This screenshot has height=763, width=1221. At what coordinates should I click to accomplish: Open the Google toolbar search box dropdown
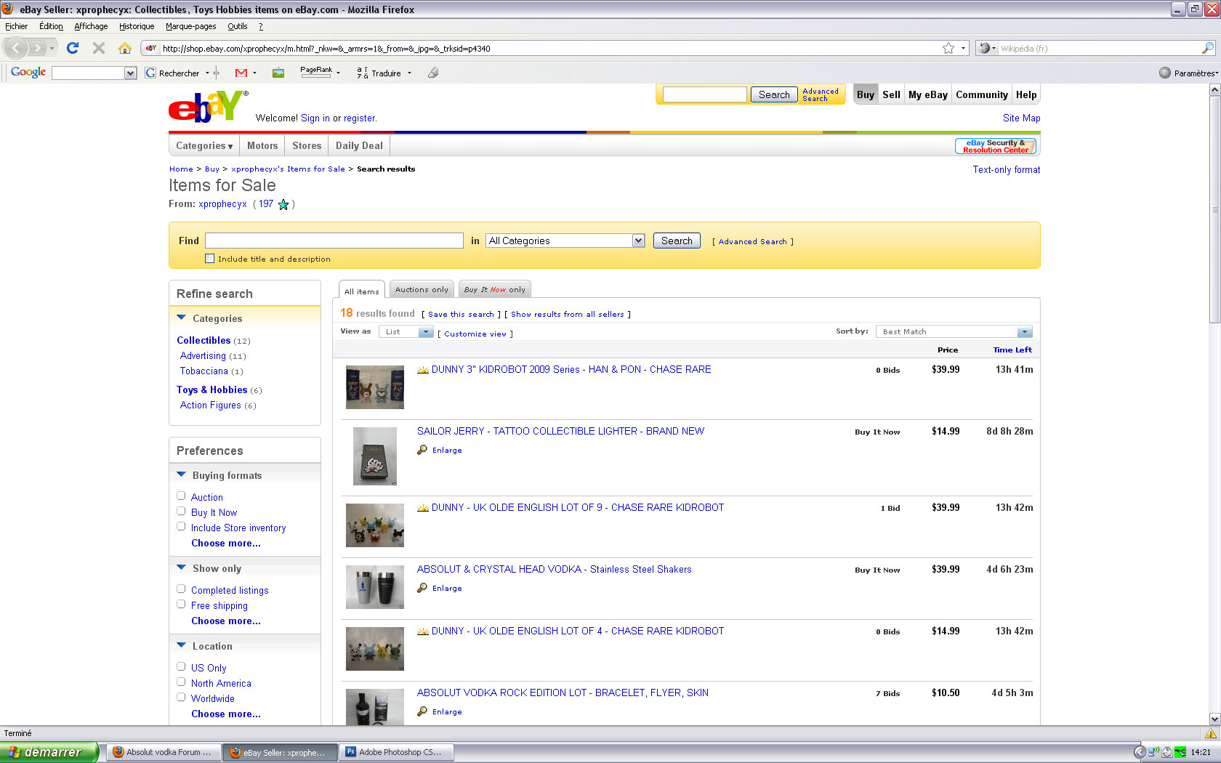click(130, 73)
